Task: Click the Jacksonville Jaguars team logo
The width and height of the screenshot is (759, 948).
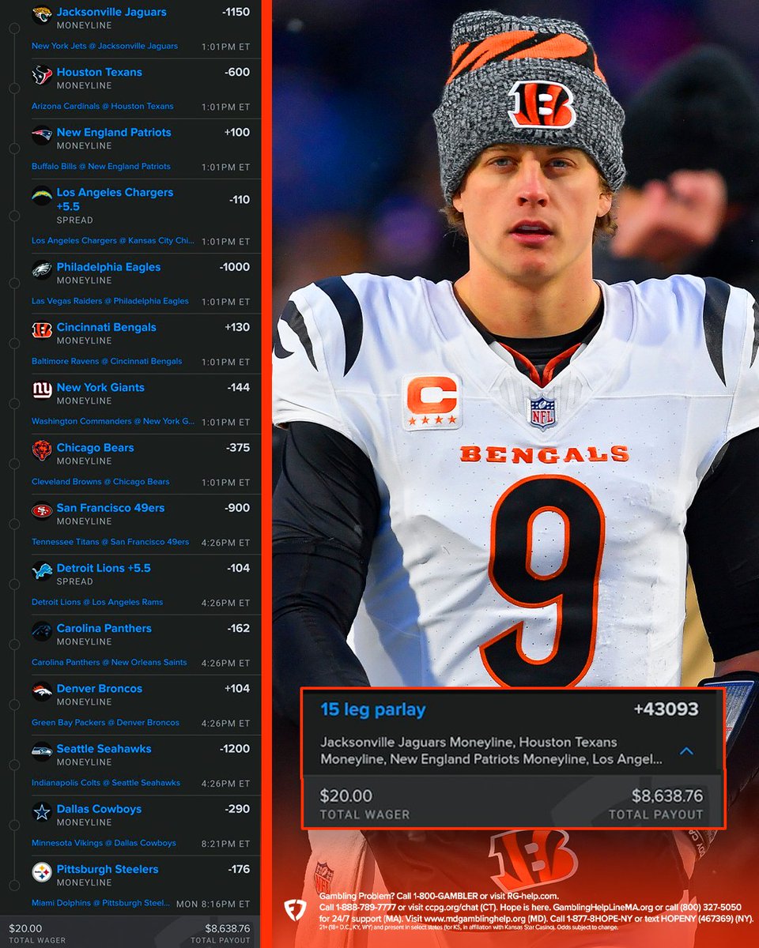Action: 42,15
